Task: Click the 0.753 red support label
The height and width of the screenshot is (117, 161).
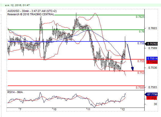Action: point(141,73)
